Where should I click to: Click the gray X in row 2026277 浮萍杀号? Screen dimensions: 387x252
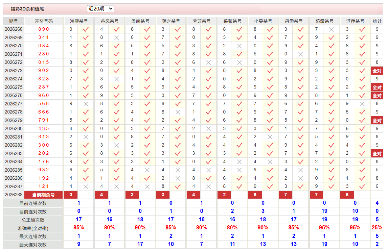point(362,104)
